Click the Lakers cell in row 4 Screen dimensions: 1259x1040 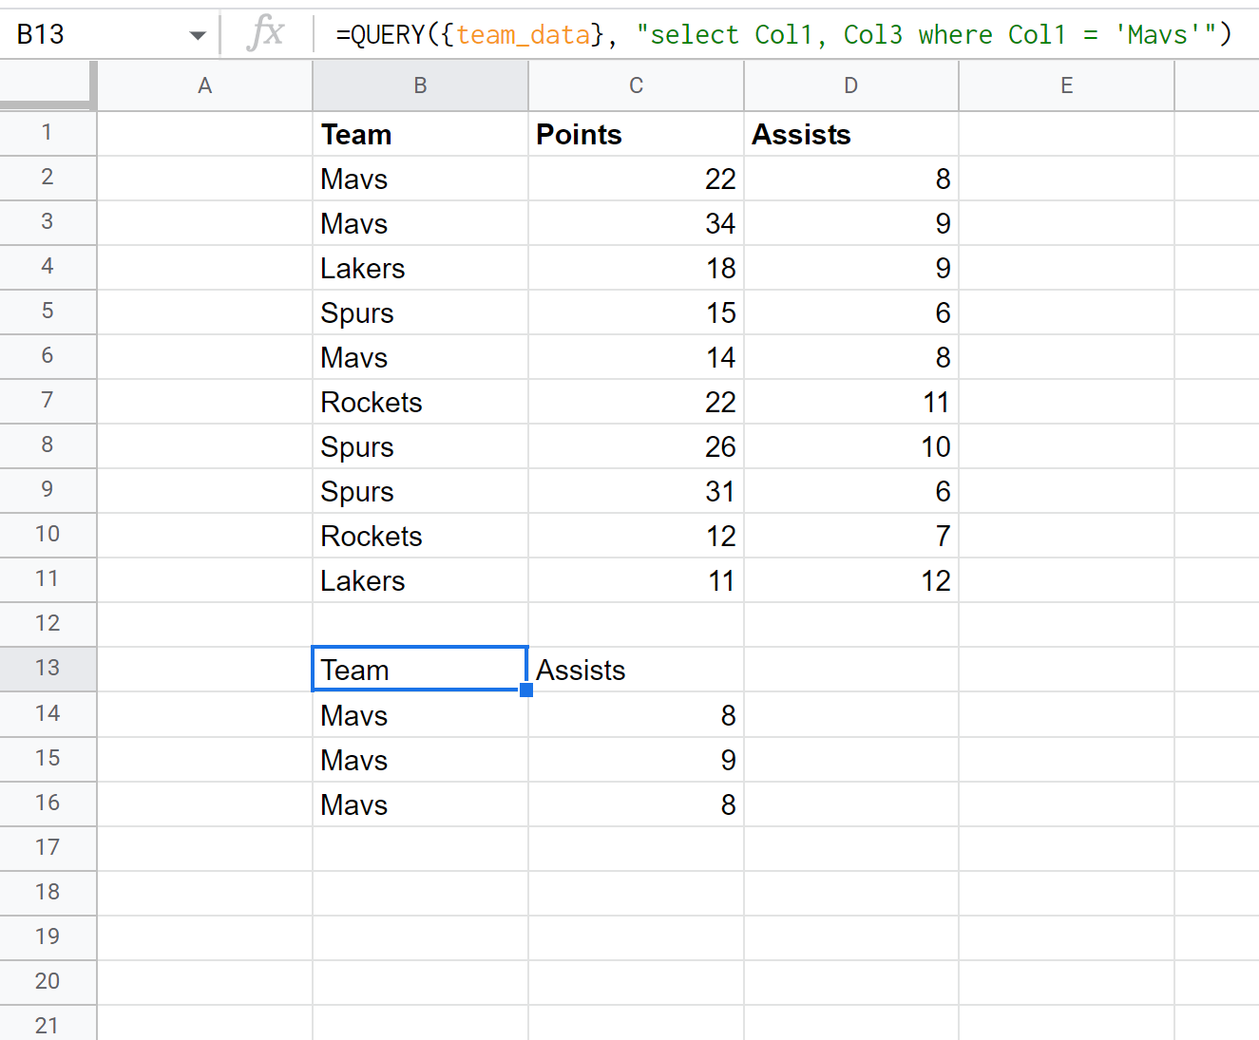pos(420,268)
